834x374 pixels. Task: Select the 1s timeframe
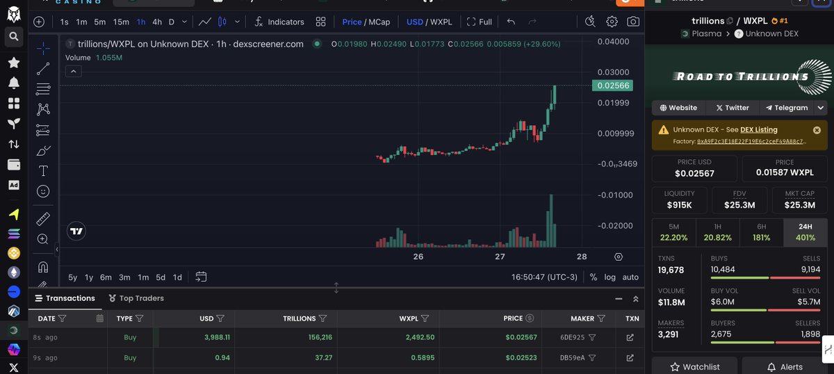(64, 22)
